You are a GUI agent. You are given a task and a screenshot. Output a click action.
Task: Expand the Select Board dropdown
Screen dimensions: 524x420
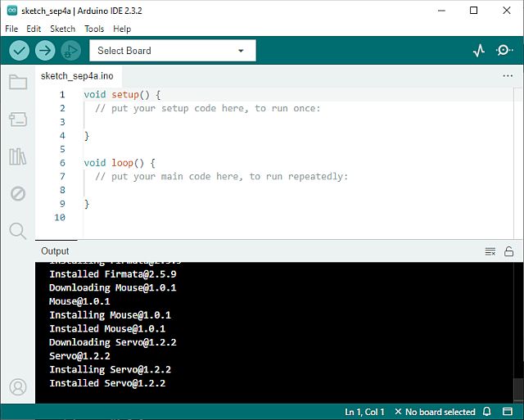pos(172,51)
